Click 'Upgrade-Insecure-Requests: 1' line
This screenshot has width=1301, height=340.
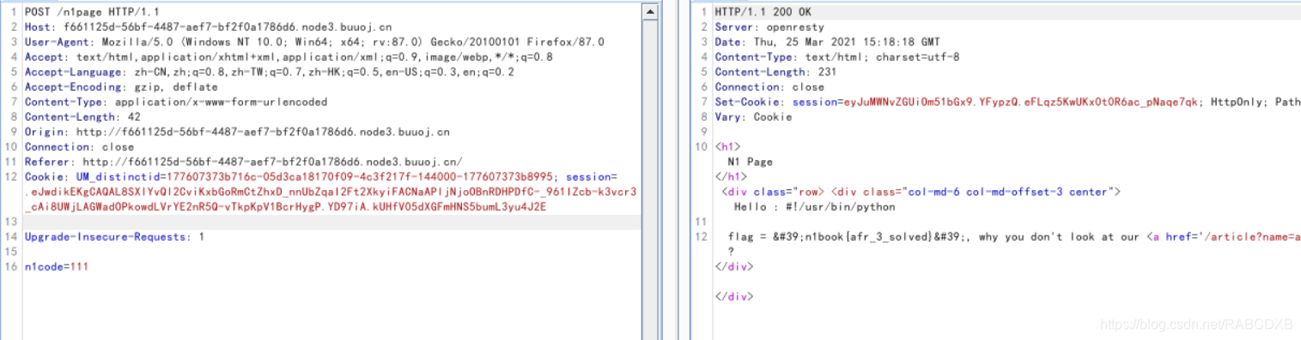114,236
